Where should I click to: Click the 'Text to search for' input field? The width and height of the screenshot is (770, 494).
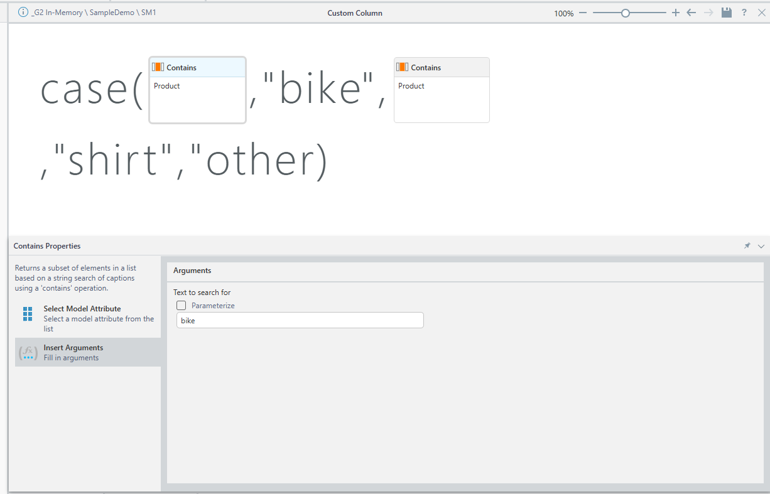[300, 320]
